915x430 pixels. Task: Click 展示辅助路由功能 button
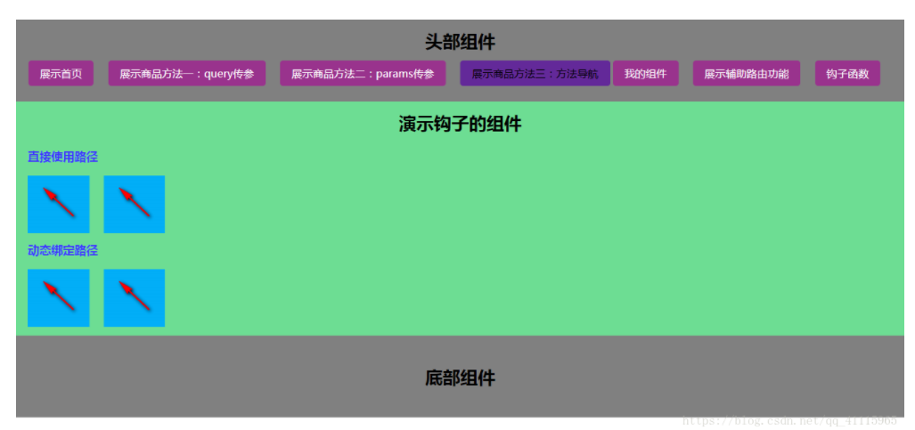(x=747, y=74)
